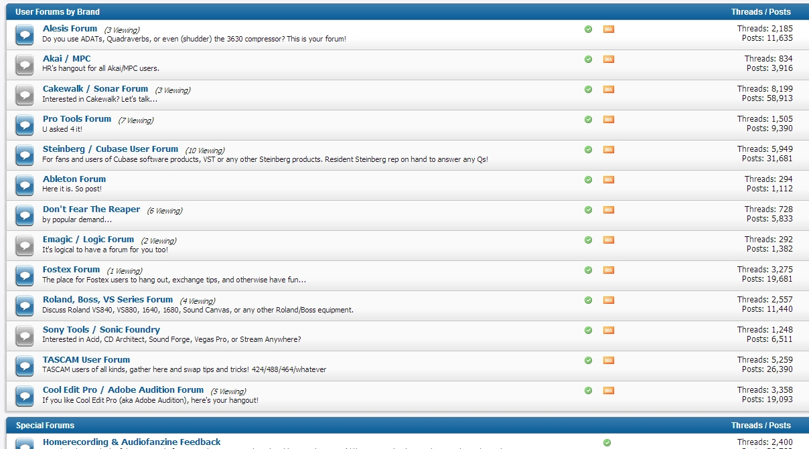This screenshot has width=809, height=449.
Task: Select the Emagic / Logic Forum status icon
Action: 25,246
